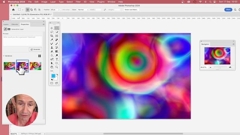Change screen mode from toolbox

pyautogui.click(x=57, y=83)
